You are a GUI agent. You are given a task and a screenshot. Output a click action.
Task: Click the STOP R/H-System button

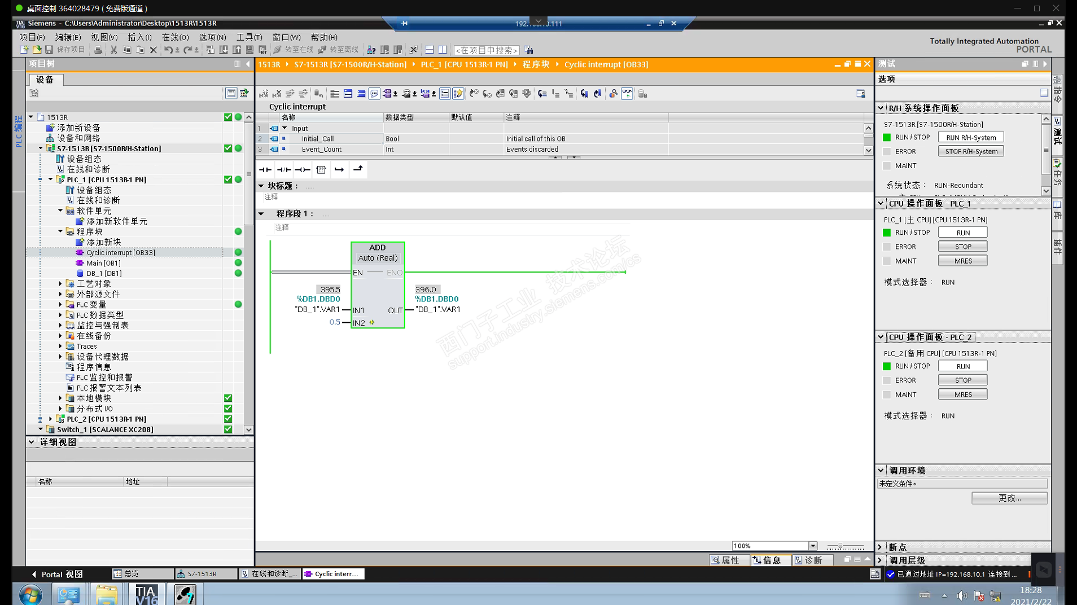pyautogui.click(x=971, y=151)
